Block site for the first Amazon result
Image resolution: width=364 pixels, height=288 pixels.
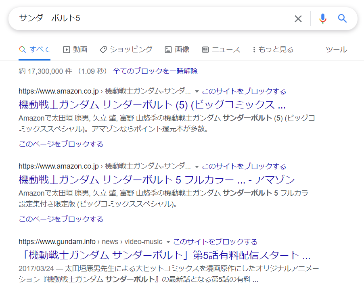pyautogui.click(x=244, y=91)
